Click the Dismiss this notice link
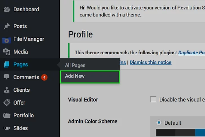Screen dimensions: 205x137 coord(150,62)
